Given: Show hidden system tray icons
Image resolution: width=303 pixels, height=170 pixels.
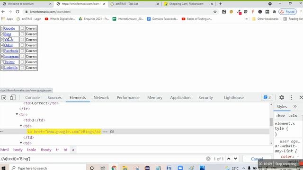Looking at the screenshot, I should click(x=244, y=168).
